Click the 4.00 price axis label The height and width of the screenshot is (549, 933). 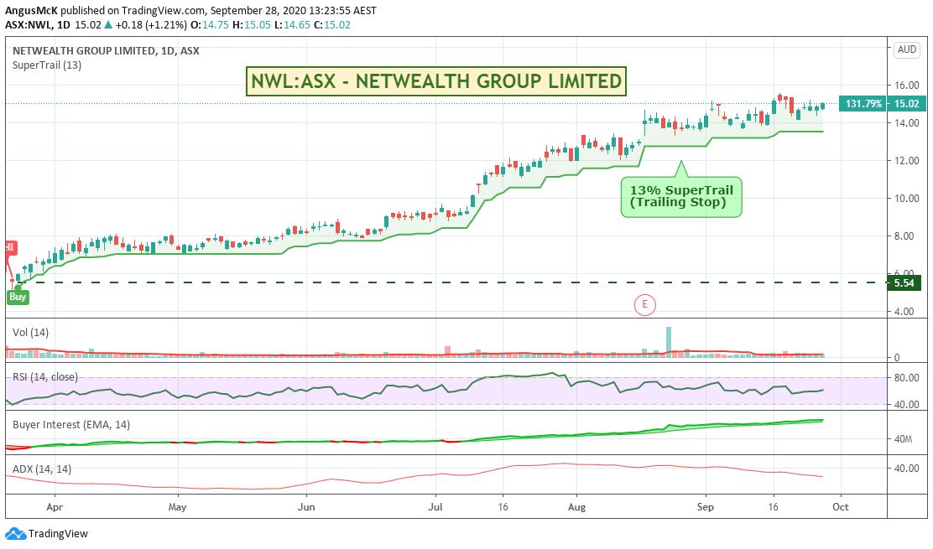click(x=904, y=311)
